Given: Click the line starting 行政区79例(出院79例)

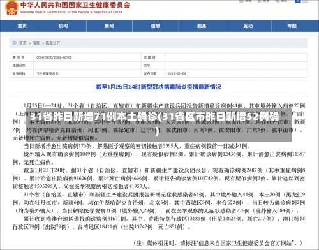Looking at the screenshot, I should coord(101,227).
